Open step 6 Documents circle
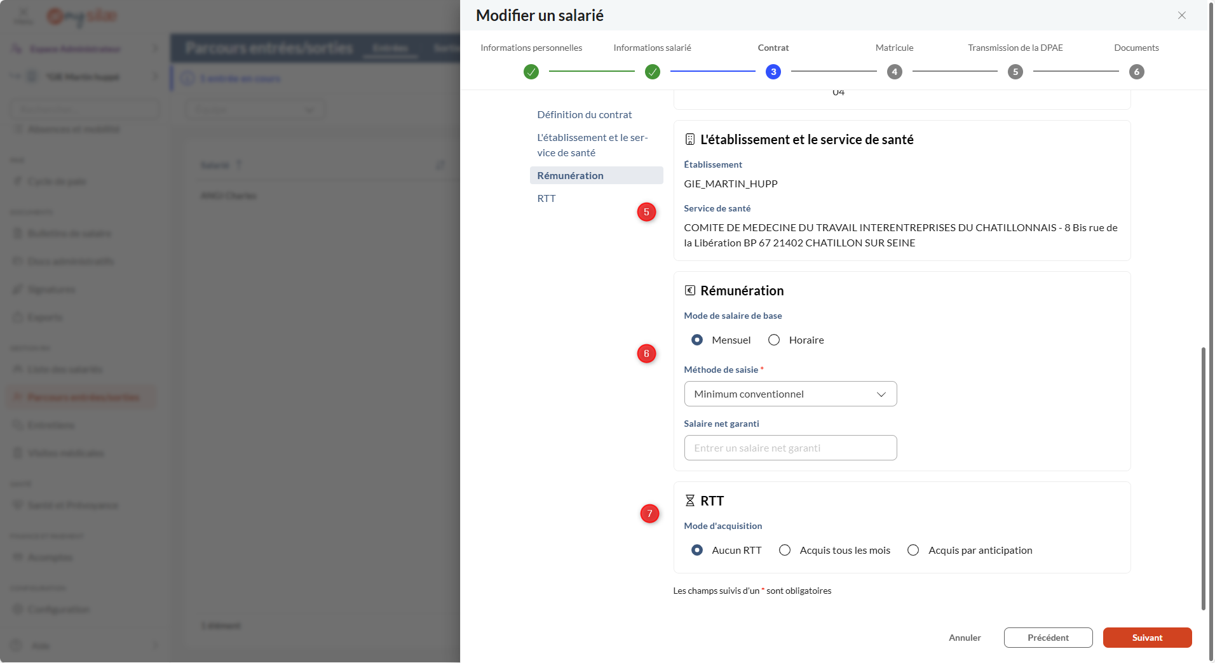 (x=1136, y=72)
